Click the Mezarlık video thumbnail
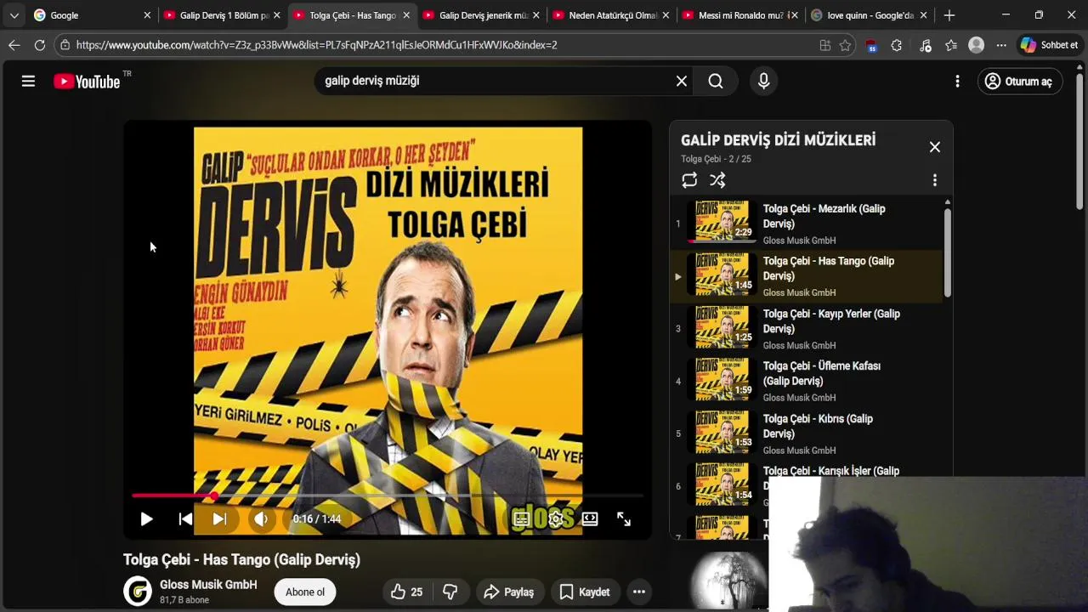Viewport: 1088px width, 612px height. coord(722,221)
